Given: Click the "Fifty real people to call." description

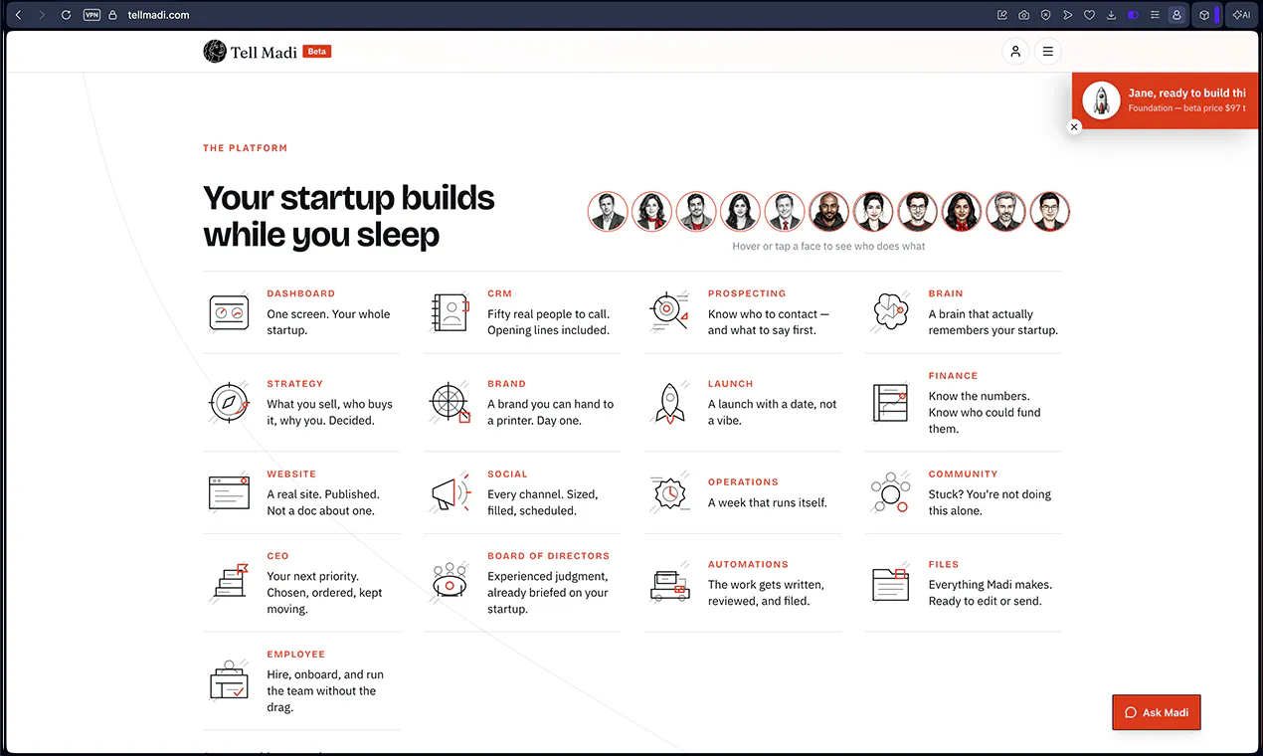Looking at the screenshot, I should 548,314.
